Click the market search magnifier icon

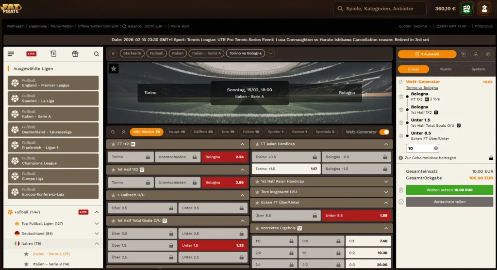pyautogui.click(x=113, y=132)
